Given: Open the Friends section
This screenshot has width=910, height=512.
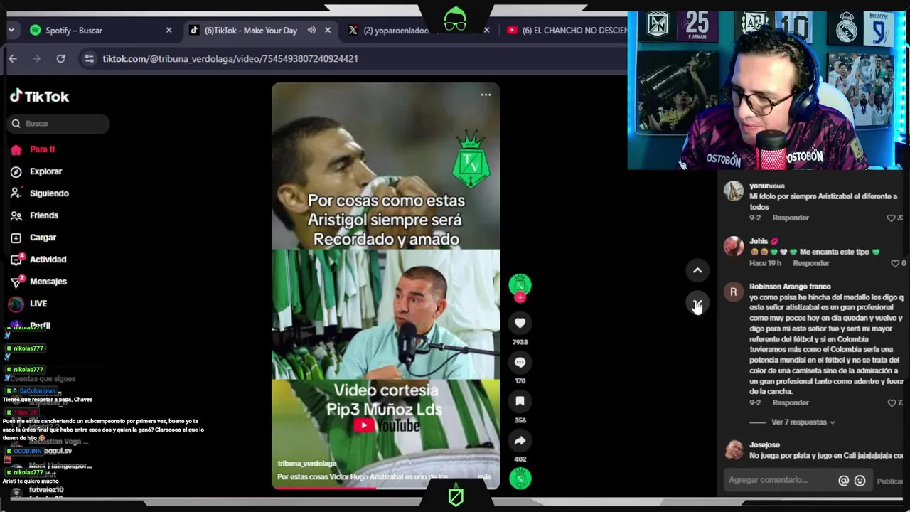Looking at the screenshot, I should [44, 215].
